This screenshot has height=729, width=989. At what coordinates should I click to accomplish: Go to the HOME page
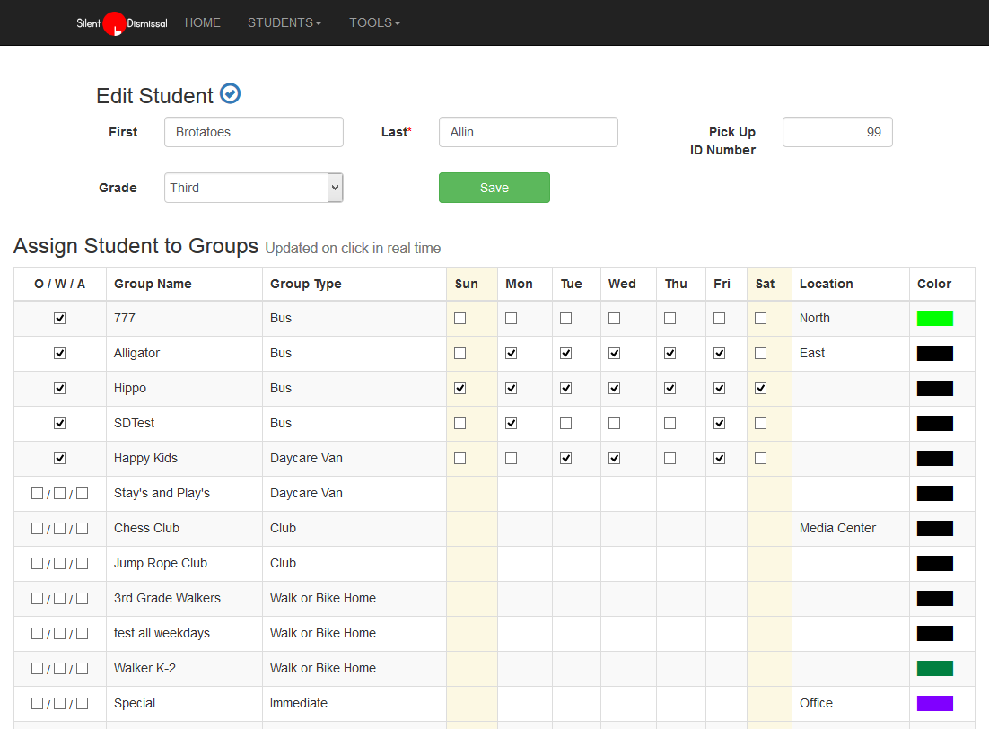(x=202, y=22)
